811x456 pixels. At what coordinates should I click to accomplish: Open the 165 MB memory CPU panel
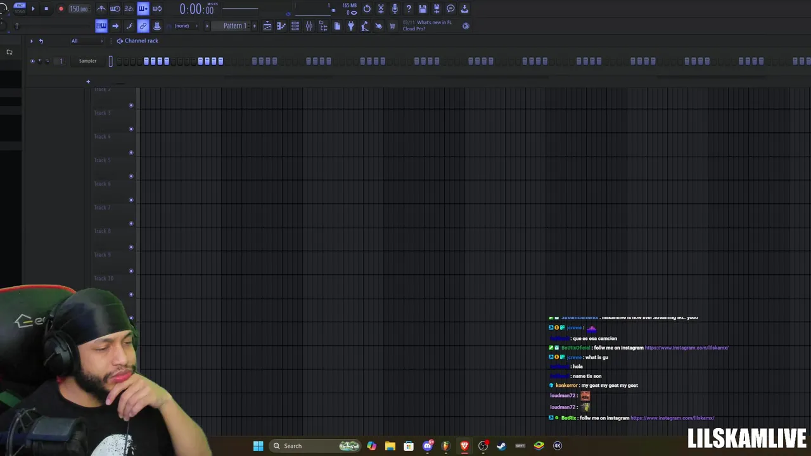tap(349, 9)
